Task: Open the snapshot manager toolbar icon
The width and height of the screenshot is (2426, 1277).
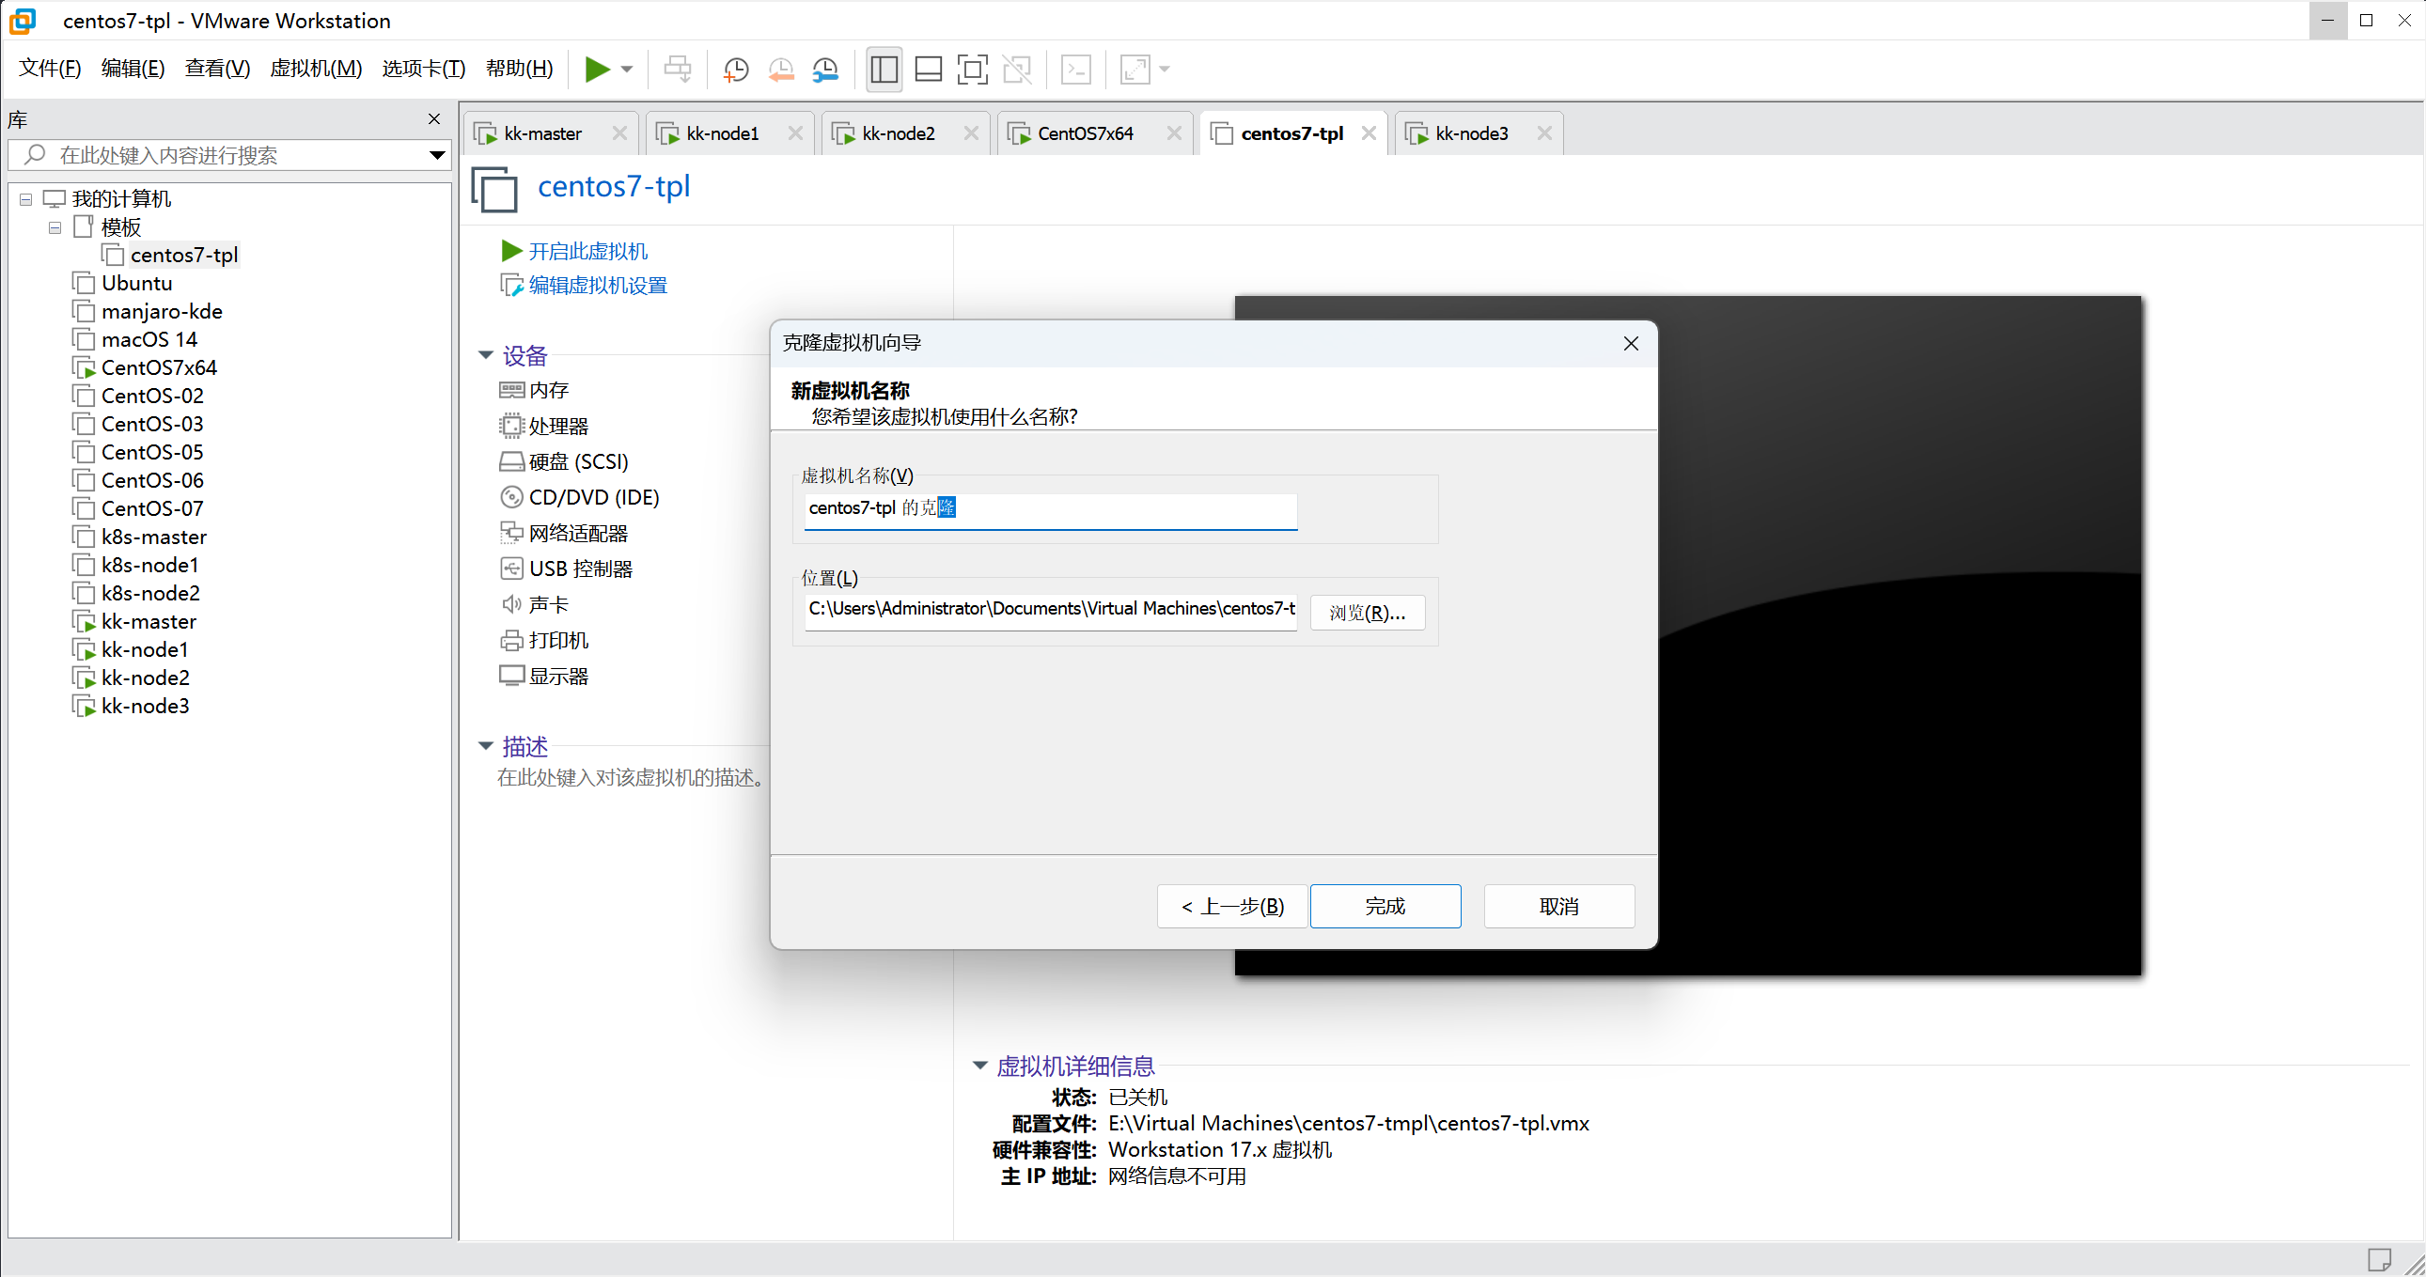Action: click(826, 69)
